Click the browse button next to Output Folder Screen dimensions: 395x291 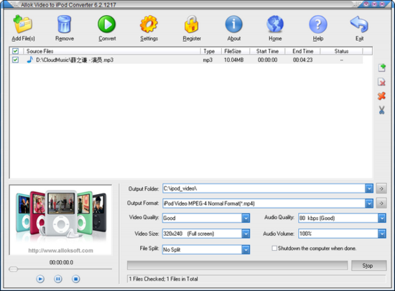[x=381, y=188]
